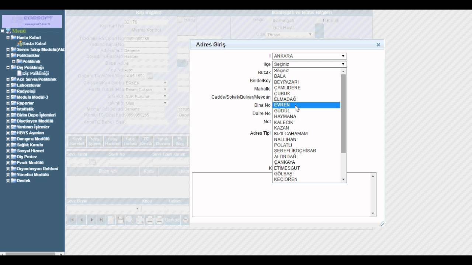Click the İlçe list scrollbar down arrow
Image resolution: width=472 pixels, height=265 pixels.
(x=343, y=180)
